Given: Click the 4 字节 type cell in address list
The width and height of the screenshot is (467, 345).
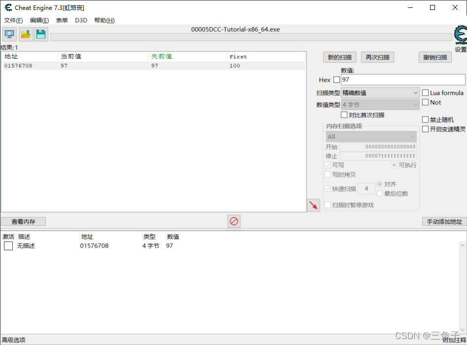Looking at the screenshot, I should pyautogui.click(x=151, y=246).
